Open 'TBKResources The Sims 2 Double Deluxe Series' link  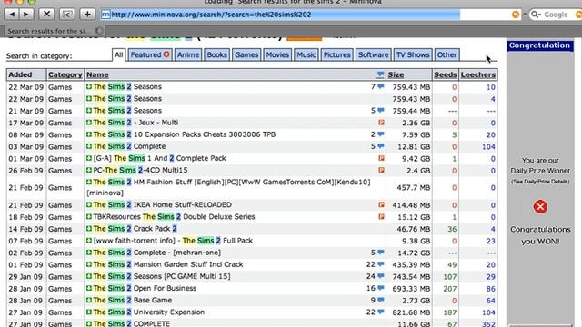[x=174, y=216]
